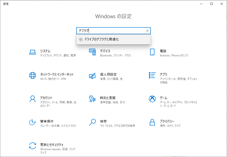Screen dimensions: 227x157
Task: Select ドライブのデフラグと最適化 search suggestion
Action: pyautogui.click(x=113, y=39)
